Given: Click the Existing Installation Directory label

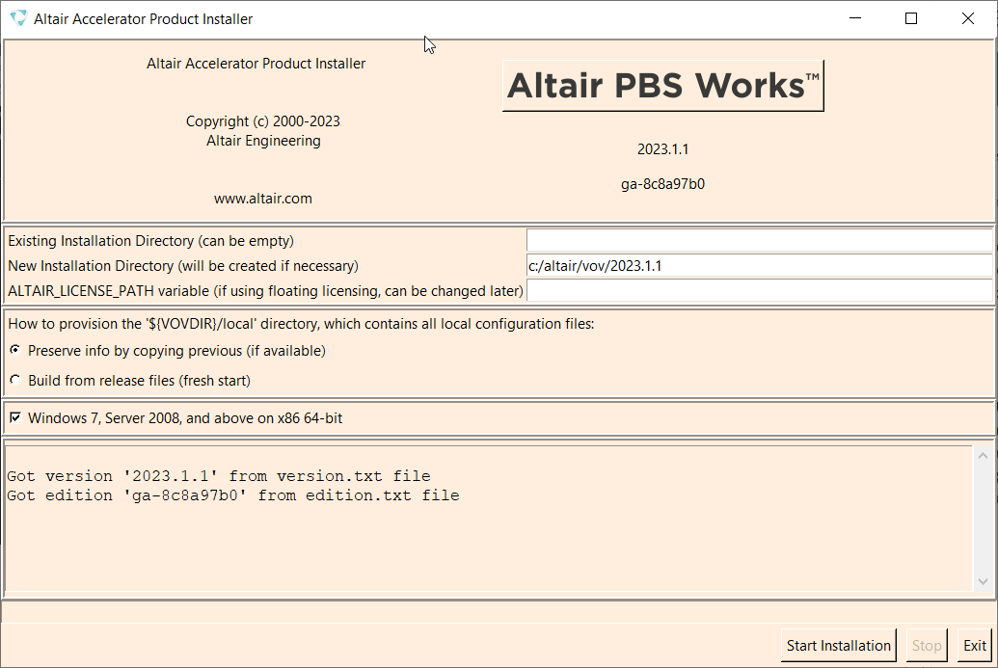Looking at the screenshot, I should [x=150, y=240].
